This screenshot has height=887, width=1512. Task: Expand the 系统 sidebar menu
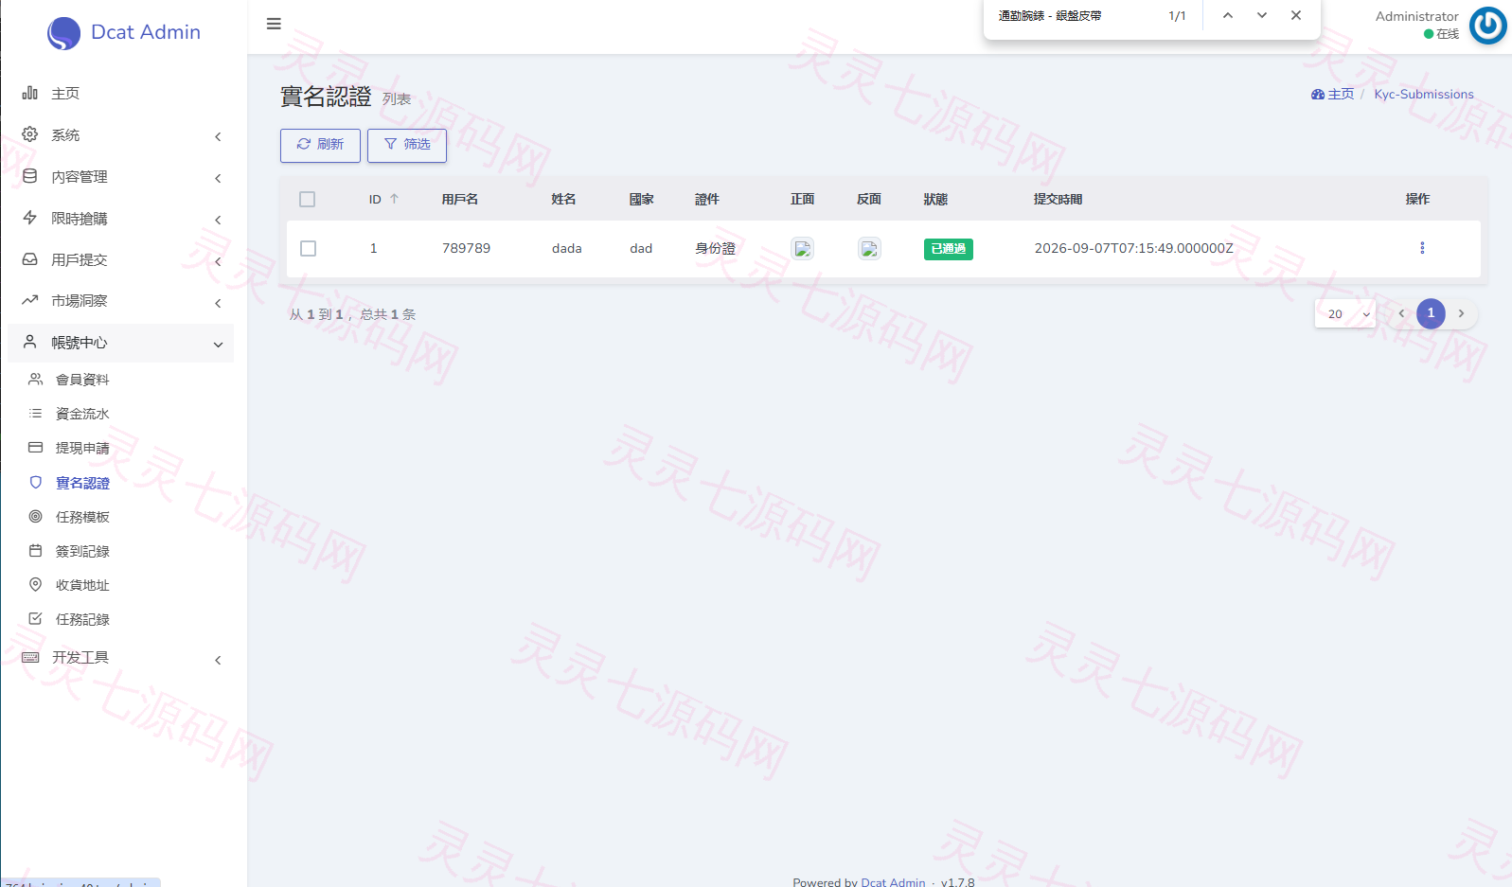pos(120,135)
